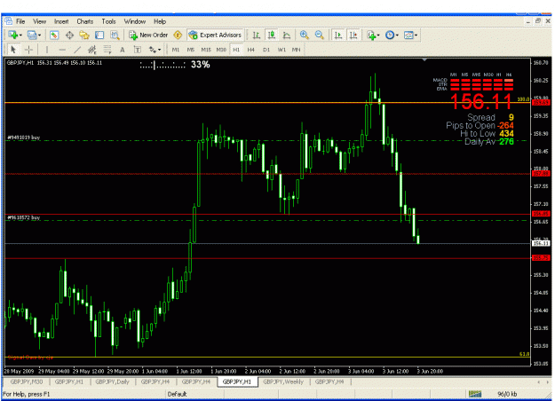Toggle Auto Scroll chart icon
The image size is (555, 401).
pyautogui.click(x=338, y=35)
